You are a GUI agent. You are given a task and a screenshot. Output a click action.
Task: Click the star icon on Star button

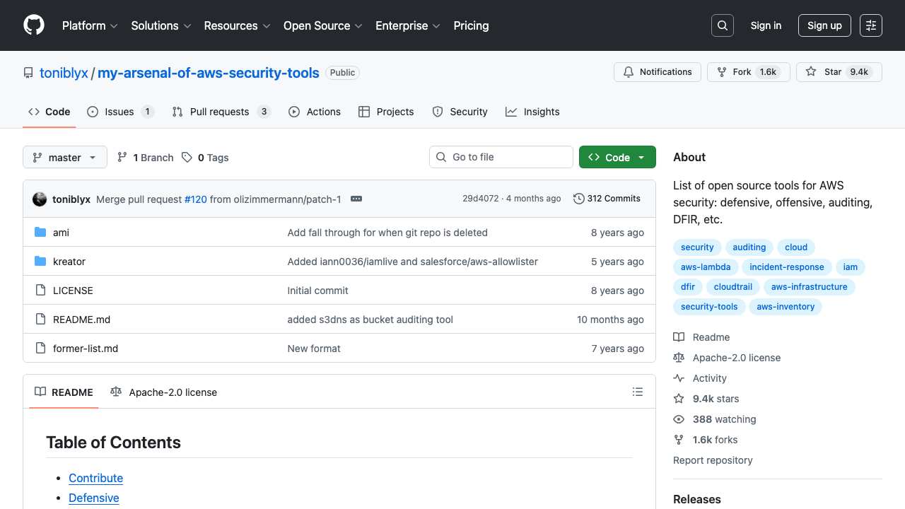[811, 72]
